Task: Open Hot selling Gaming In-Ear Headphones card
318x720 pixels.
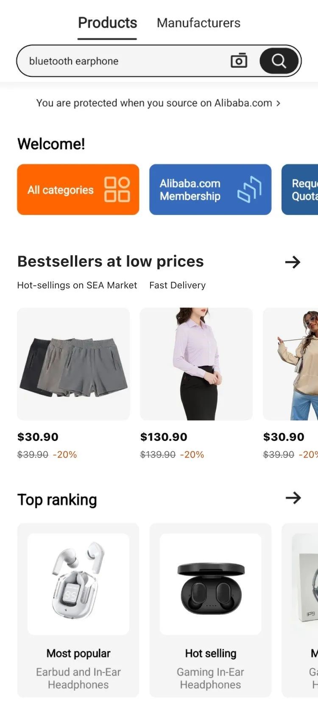Action: pyautogui.click(x=210, y=610)
